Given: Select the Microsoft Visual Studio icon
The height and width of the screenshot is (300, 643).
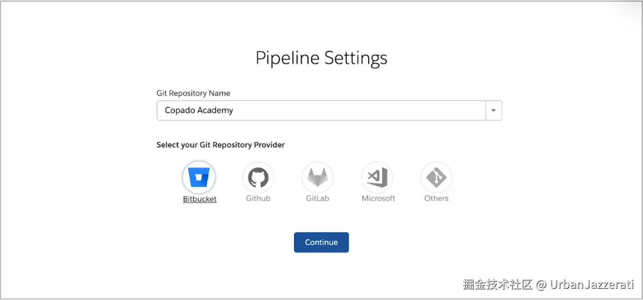Looking at the screenshot, I should (377, 177).
